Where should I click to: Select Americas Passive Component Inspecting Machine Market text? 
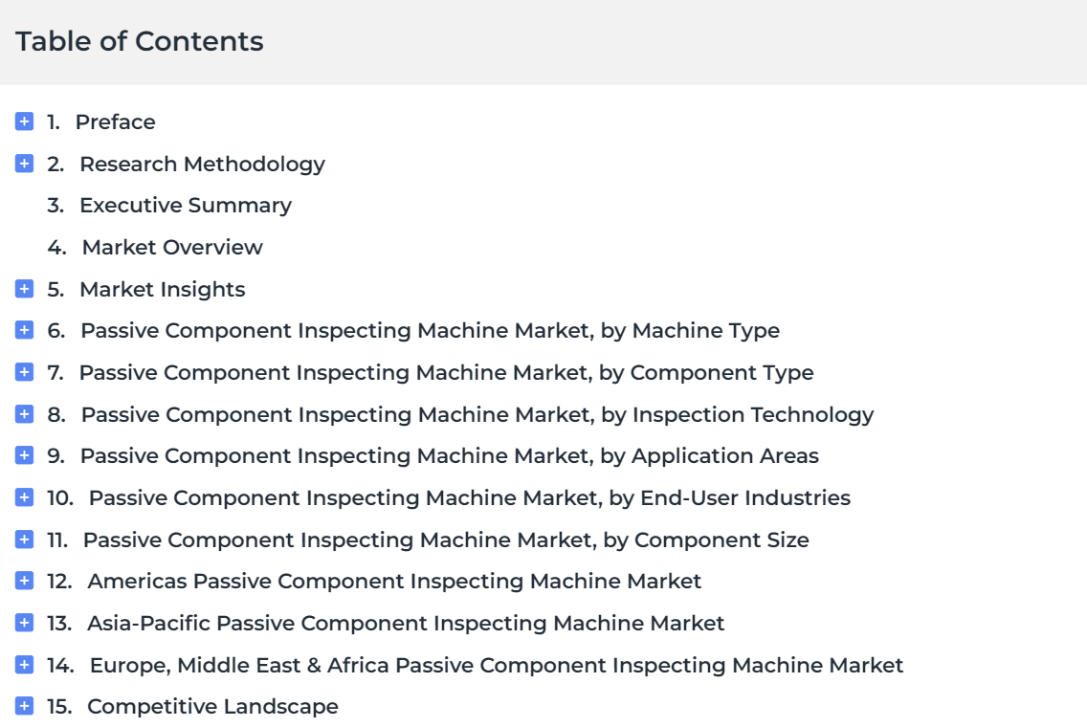click(x=394, y=582)
